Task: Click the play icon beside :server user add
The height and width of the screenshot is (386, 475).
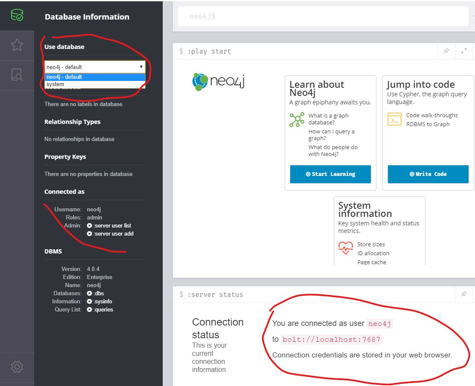Action: click(89, 233)
